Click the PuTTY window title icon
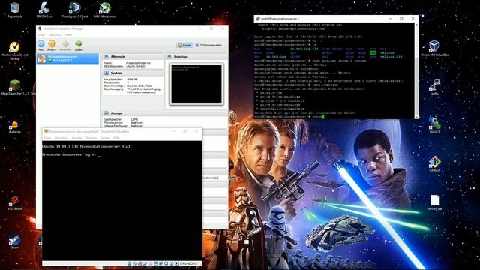480x270 pixels. tap(258, 19)
